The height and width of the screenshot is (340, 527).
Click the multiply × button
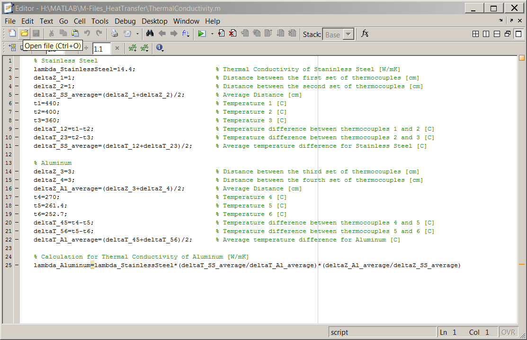pyautogui.click(x=117, y=48)
